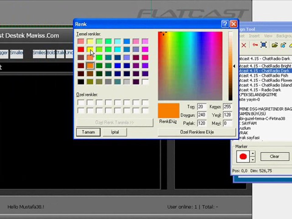This screenshot has width=292, height=219.
Task: Select the highlighted ChatRadio Dark list entry
Action: [265, 71]
